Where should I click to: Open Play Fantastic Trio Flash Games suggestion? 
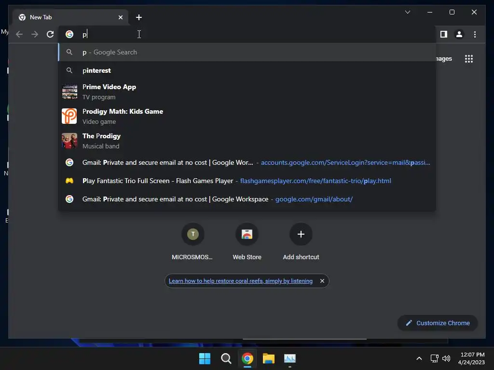coord(247,181)
